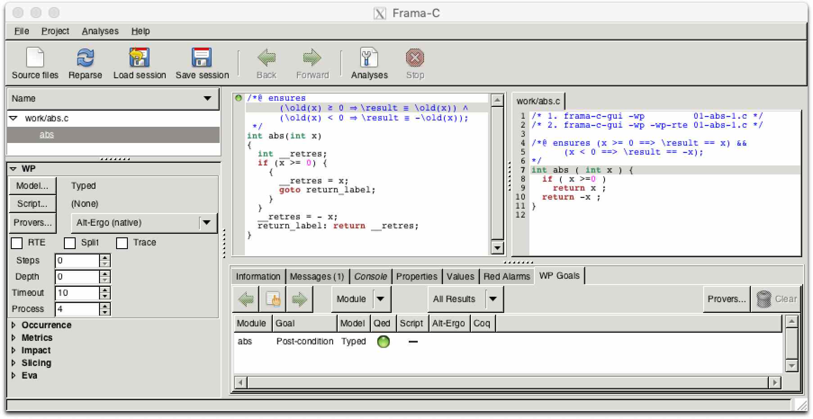Click the green Qed status bullet
Viewport: 813px width, 419px height.
point(383,342)
